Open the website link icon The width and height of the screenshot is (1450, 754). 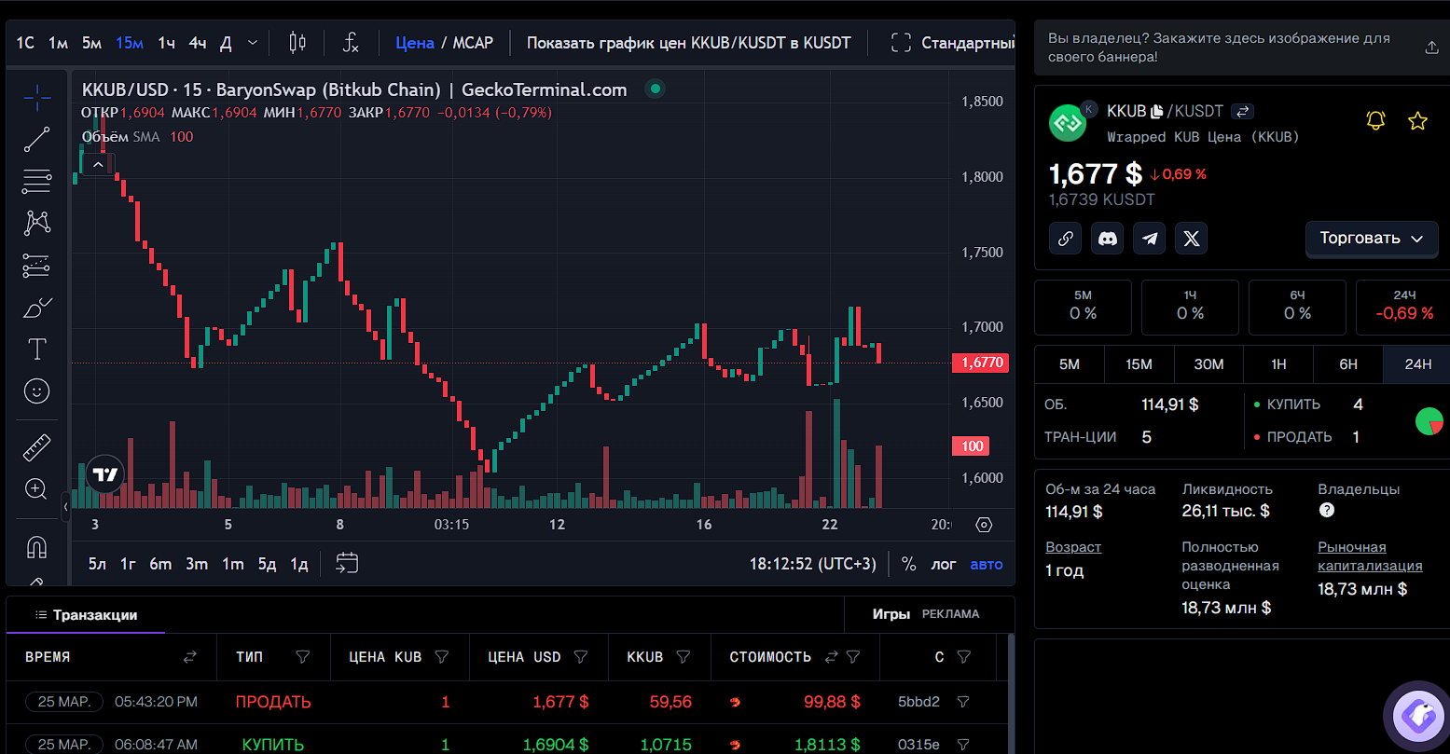point(1065,239)
